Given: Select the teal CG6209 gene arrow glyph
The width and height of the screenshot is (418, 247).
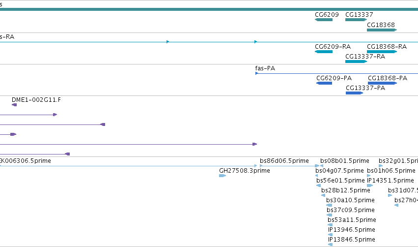Looking at the screenshot, I should pos(324,20).
